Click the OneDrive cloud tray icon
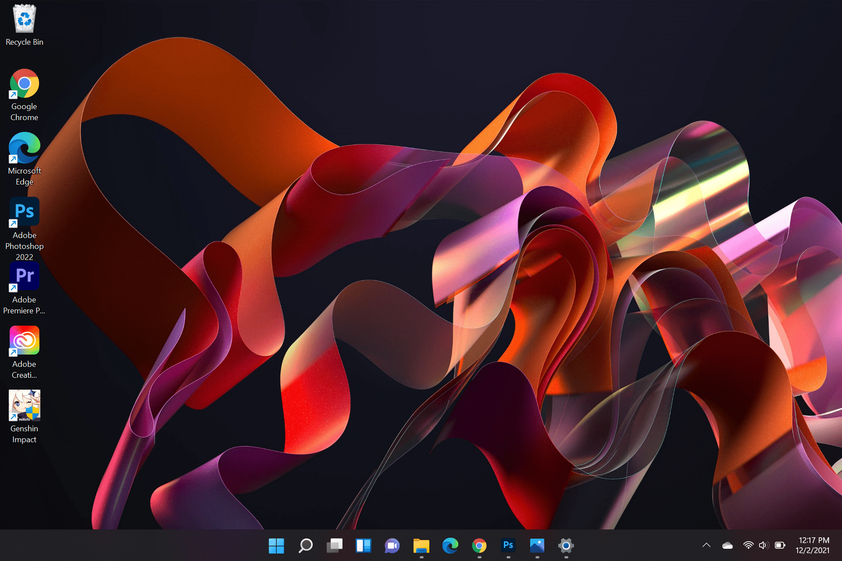Image resolution: width=842 pixels, height=561 pixels. [x=727, y=545]
